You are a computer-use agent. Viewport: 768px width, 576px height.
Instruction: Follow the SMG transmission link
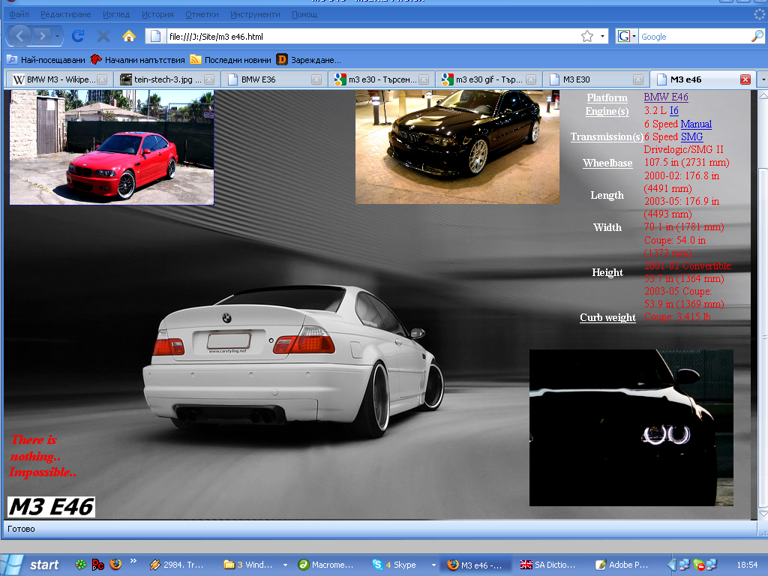point(691,136)
